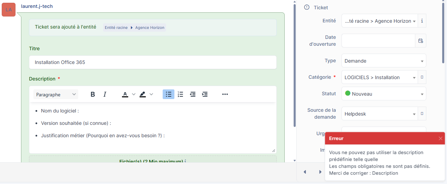Open the Catégorie dropdown LOGICIELS > Installation

click(379, 77)
